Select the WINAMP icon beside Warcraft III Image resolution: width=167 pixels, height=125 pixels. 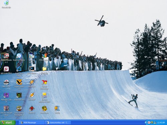pyautogui.click(x=32, y=95)
